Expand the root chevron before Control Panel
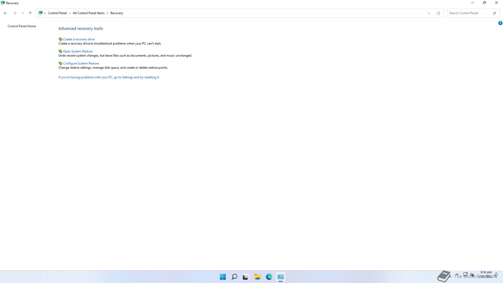Image resolution: width=503 pixels, height=283 pixels. [x=45, y=13]
